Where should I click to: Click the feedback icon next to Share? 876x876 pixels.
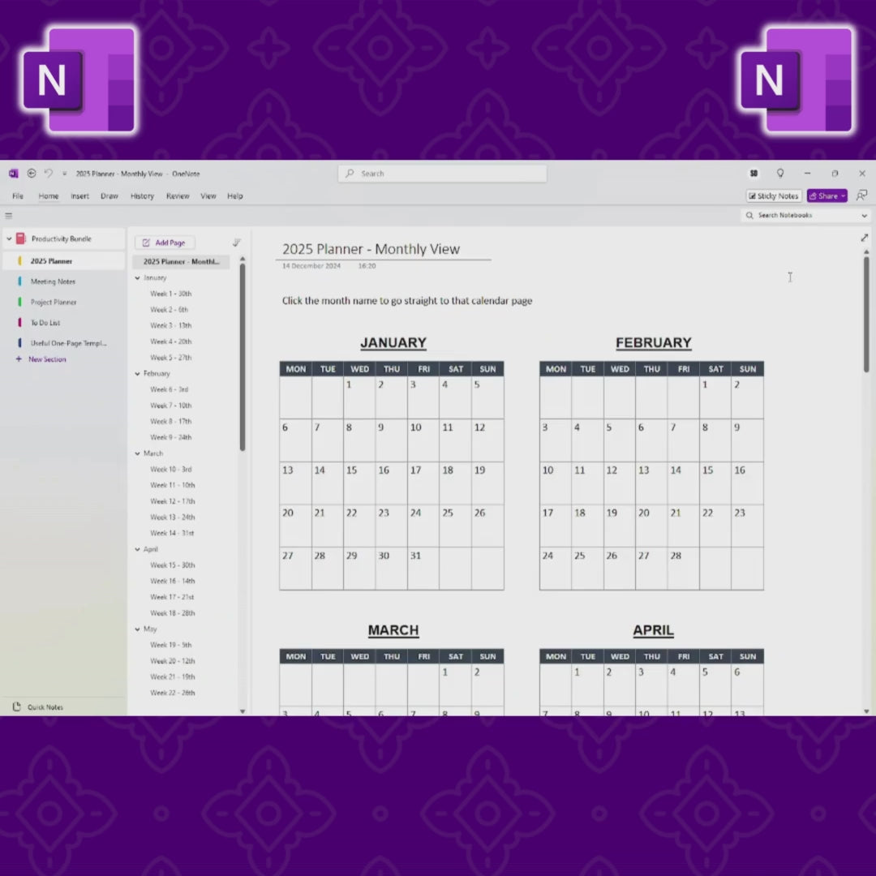click(861, 195)
